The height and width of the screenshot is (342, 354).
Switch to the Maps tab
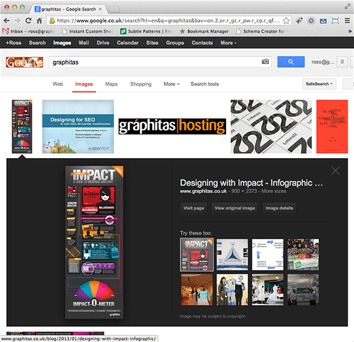(x=111, y=84)
